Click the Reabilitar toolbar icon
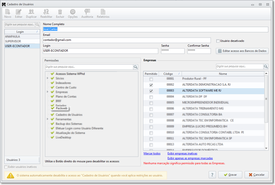 coord(46,13)
